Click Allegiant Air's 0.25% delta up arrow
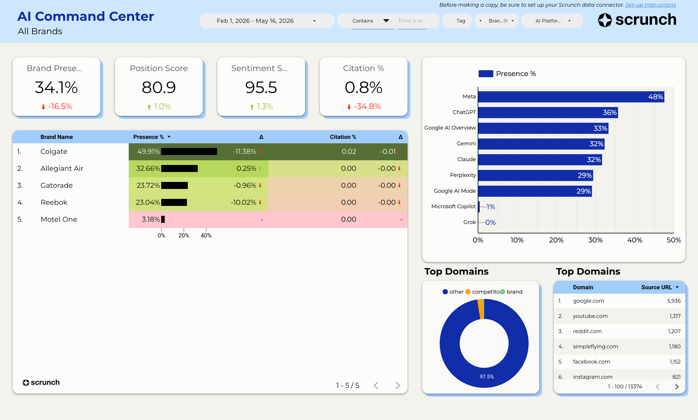 pos(260,169)
